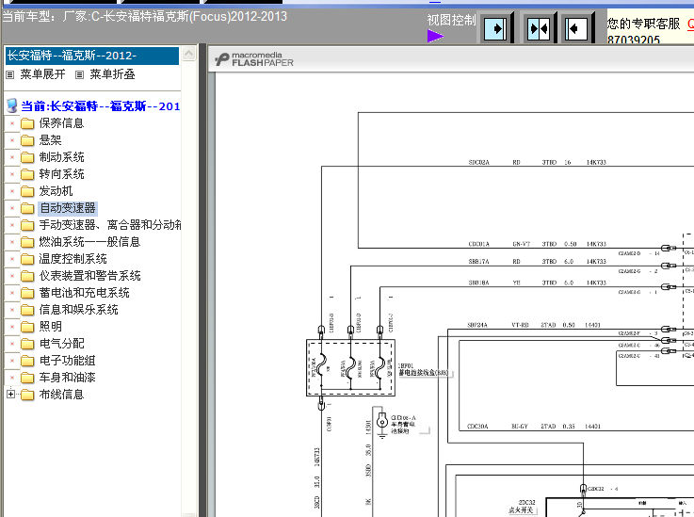Click the folder icon for 蓄电池和充电系统
The image size is (694, 517).
pyautogui.click(x=27, y=293)
